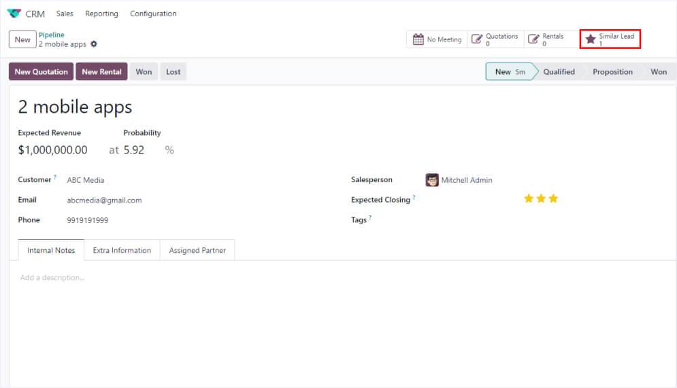Image resolution: width=677 pixels, height=388 pixels.
Task: Switch to Extra Information tab
Action: click(122, 250)
